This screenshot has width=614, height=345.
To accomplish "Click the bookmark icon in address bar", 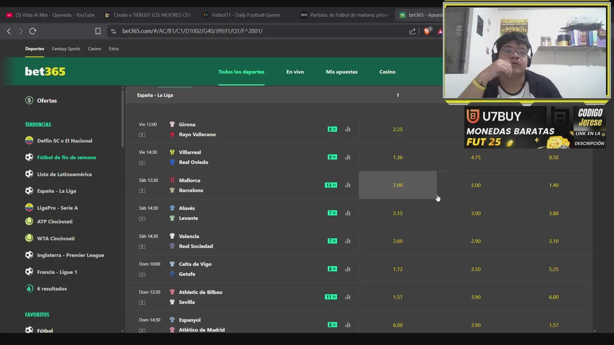I will pyautogui.click(x=98, y=31).
